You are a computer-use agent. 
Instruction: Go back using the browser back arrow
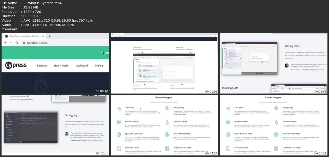tap(6, 43)
